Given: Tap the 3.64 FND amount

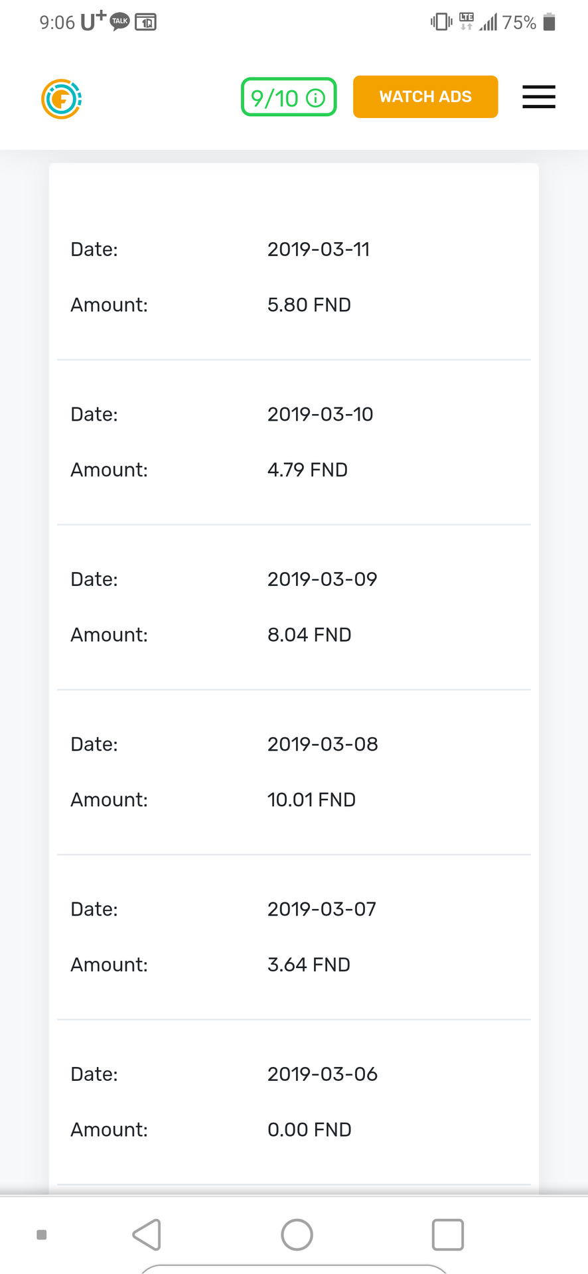Looking at the screenshot, I should pyautogui.click(x=309, y=965).
